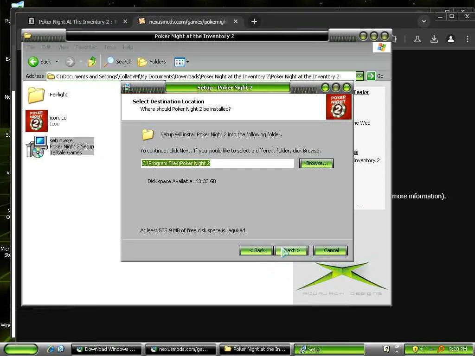Switch to Download Windows taskbar item
475x356 pixels.
point(106,350)
